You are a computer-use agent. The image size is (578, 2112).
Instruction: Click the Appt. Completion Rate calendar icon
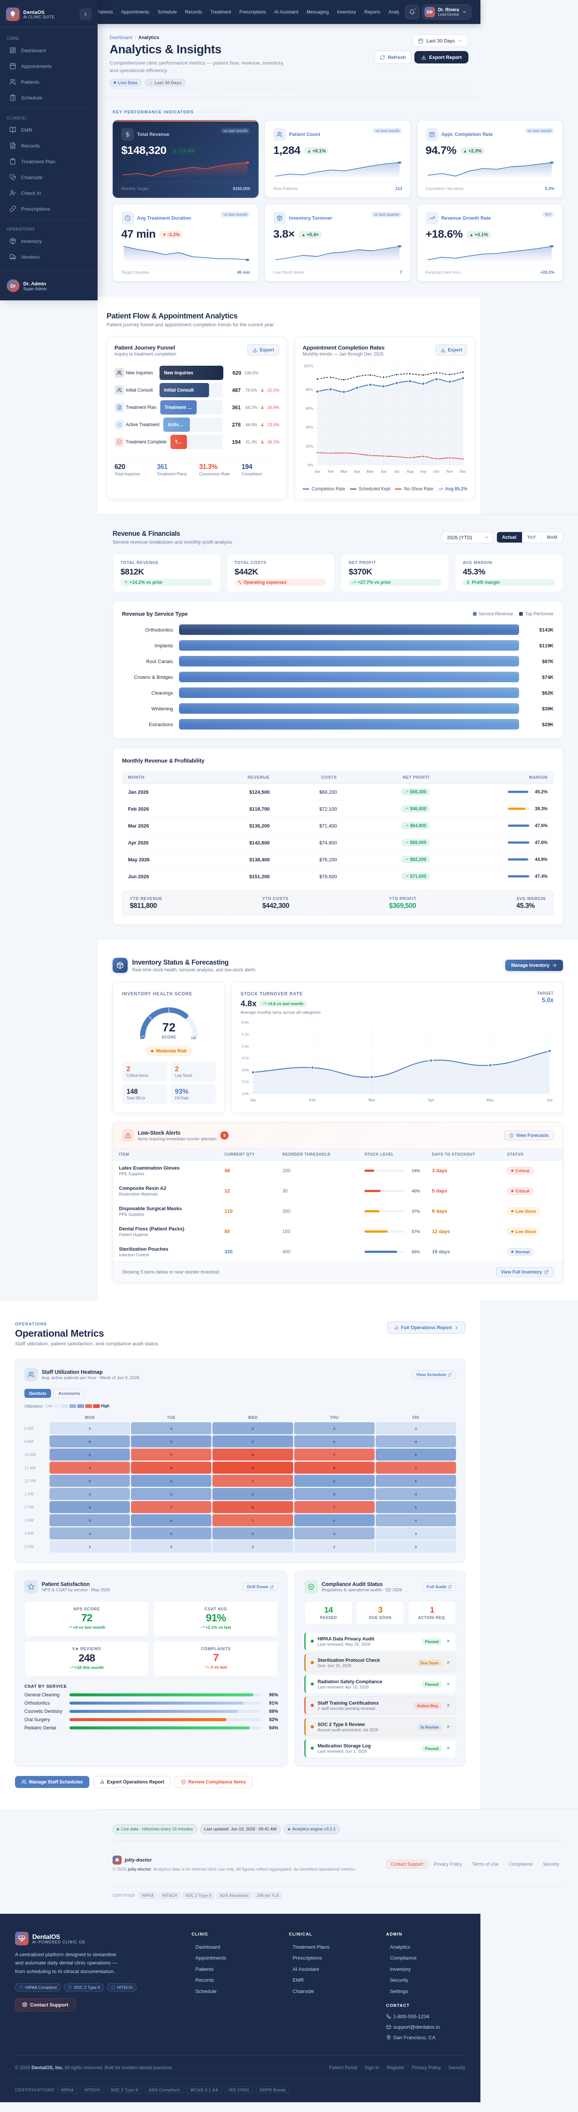click(431, 134)
